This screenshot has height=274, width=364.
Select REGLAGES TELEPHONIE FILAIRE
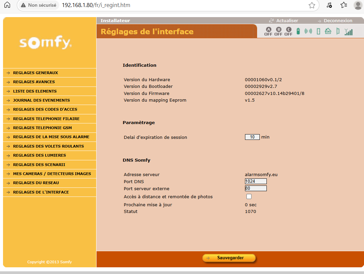coord(50,119)
